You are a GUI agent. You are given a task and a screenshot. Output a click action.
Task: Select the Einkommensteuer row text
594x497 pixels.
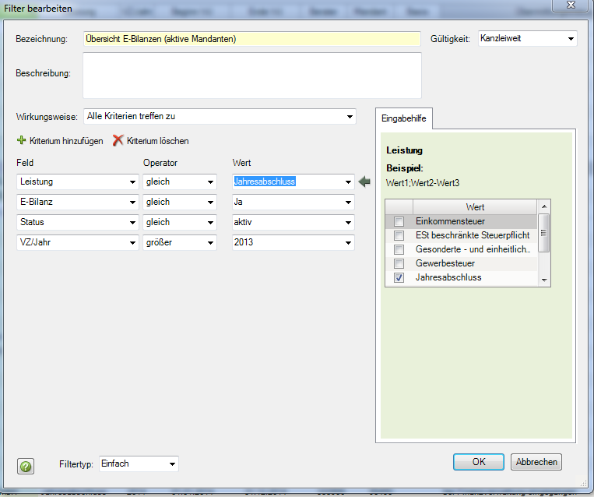point(450,221)
